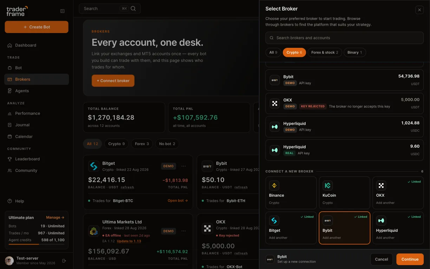Image resolution: width=430 pixels, height=269 pixels.
Task: Click the Cancel button
Action: coord(382,259)
